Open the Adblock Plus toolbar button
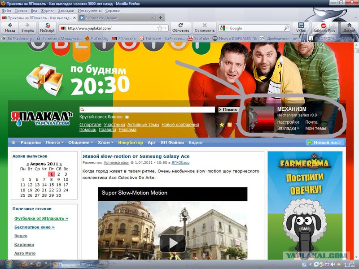Viewport: 359px width, 269px height. point(324,28)
